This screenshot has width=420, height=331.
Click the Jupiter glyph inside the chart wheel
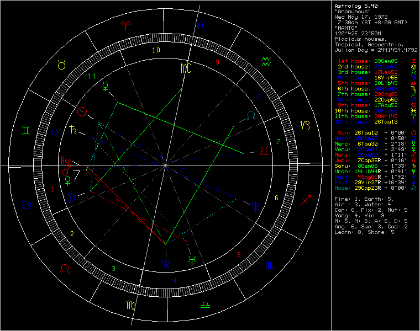(264, 151)
